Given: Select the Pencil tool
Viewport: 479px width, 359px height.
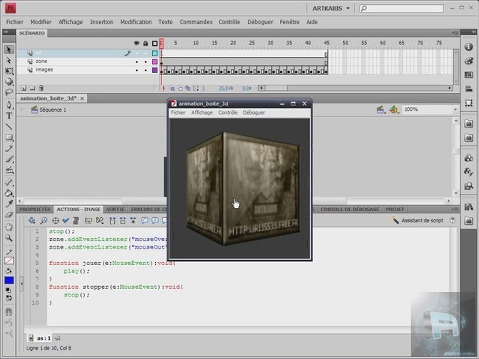Looking at the screenshot, I should 9,149.
